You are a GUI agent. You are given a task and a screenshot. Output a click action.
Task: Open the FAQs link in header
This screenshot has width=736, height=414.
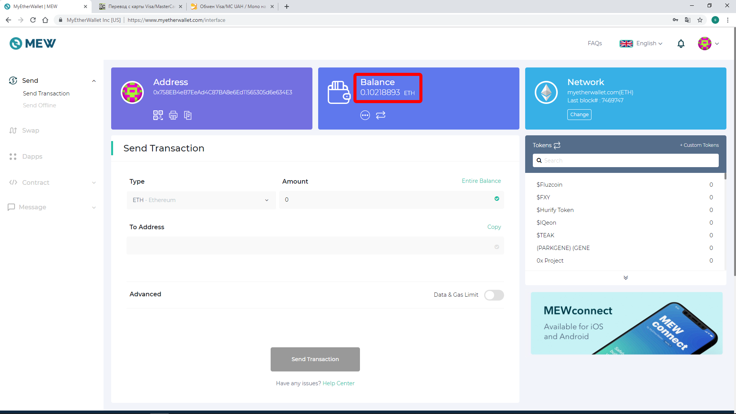pyautogui.click(x=595, y=43)
